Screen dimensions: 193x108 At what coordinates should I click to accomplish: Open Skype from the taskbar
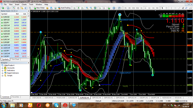(56, 105)
